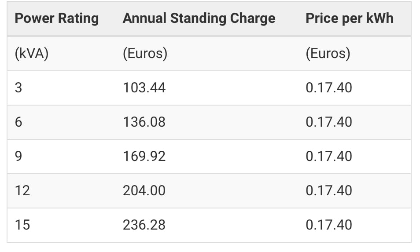Image resolution: width=420 pixels, height=252 pixels.
Task: Click the Price per kWh column header
Action: [x=349, y=18]
